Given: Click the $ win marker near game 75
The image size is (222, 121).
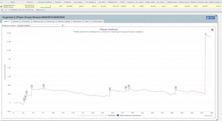Looking at the screenshot, I should (x=44, y=86).
